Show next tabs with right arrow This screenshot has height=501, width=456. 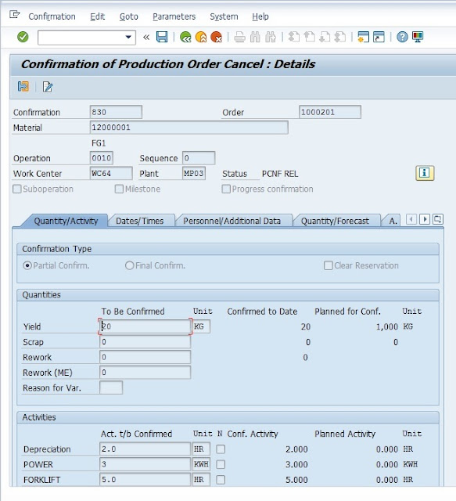pyautogui.click(x=425, y=219)
